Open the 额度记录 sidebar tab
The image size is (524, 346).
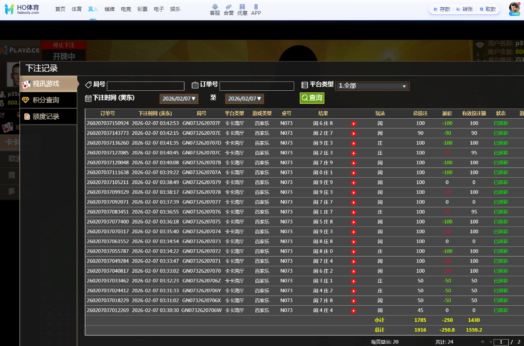[48, 117]
